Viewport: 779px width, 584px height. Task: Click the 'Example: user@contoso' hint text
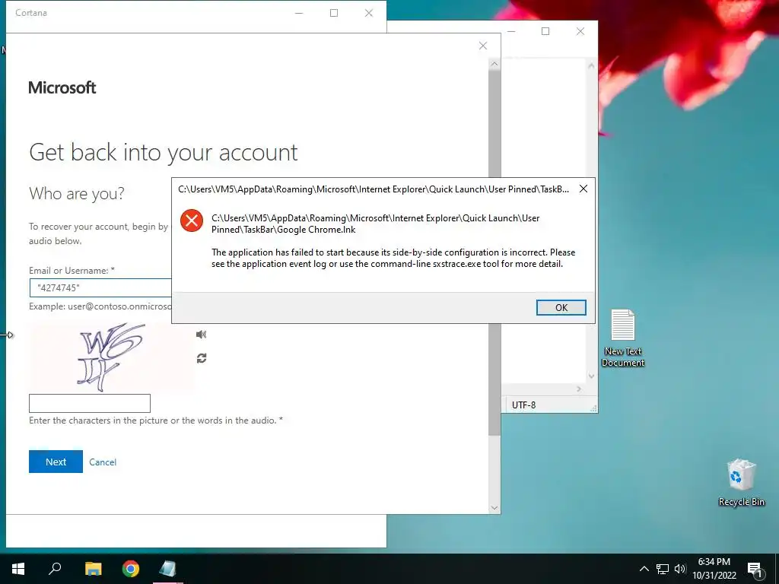(x=100, y=306)
